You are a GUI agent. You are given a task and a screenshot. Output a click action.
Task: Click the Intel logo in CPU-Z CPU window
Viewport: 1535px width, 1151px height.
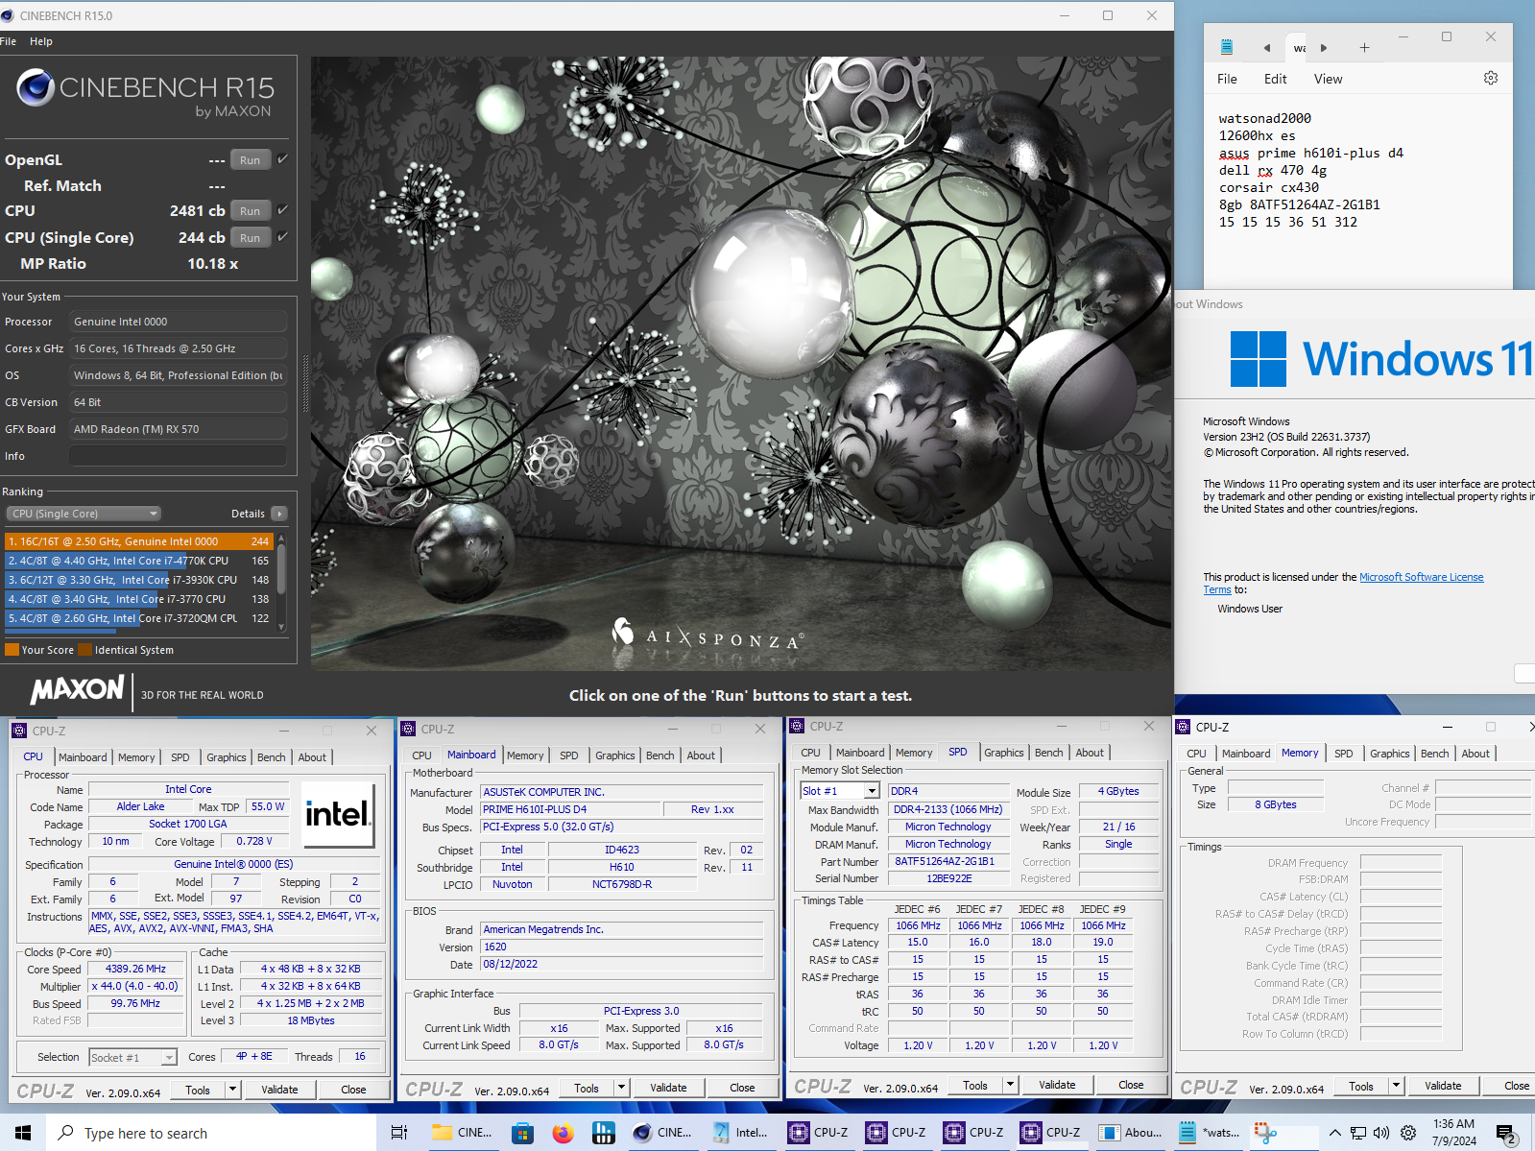[x=337, y=814]
